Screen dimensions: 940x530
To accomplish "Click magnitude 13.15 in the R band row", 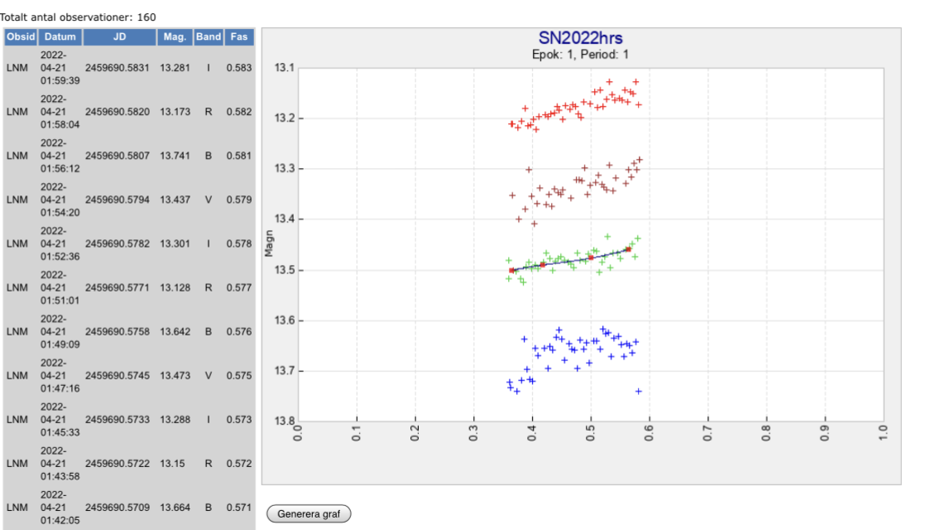I will [172, 463].
